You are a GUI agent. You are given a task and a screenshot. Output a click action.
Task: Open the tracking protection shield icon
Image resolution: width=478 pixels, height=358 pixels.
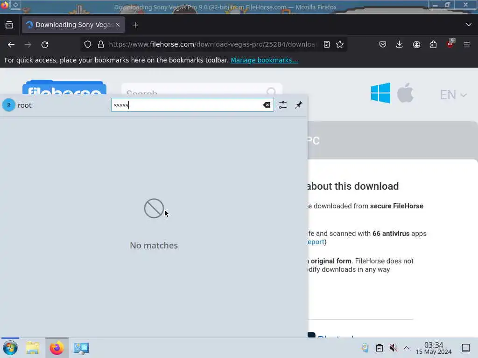[88, 44]
